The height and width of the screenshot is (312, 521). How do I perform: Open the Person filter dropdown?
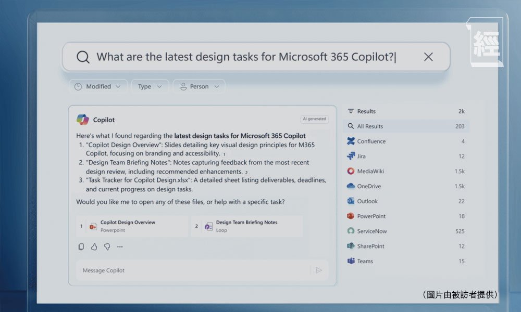(199, 86)
